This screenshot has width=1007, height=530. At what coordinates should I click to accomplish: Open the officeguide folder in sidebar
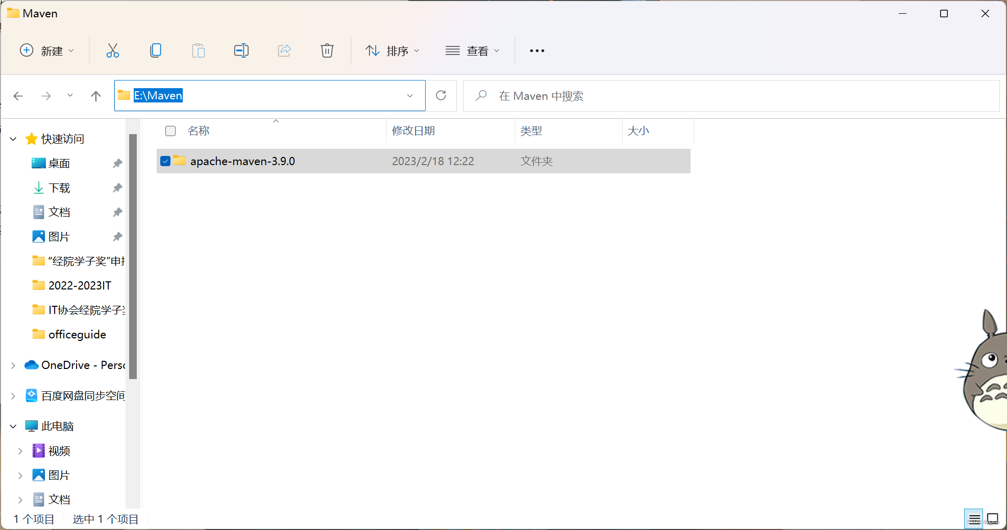tap(69, 334)
